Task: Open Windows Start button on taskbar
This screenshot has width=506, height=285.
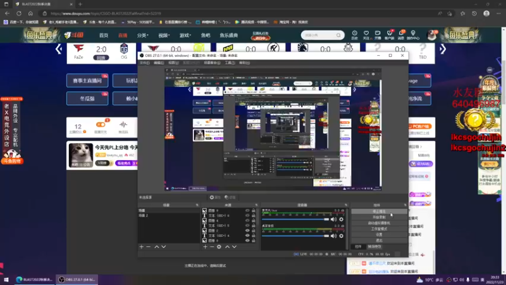Action: pos(6,280)
